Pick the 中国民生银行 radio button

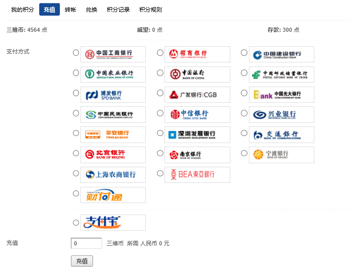click(76, 113)
